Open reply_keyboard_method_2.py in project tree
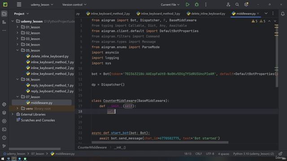The image size is (287, 161). click(x=50, y=91)
